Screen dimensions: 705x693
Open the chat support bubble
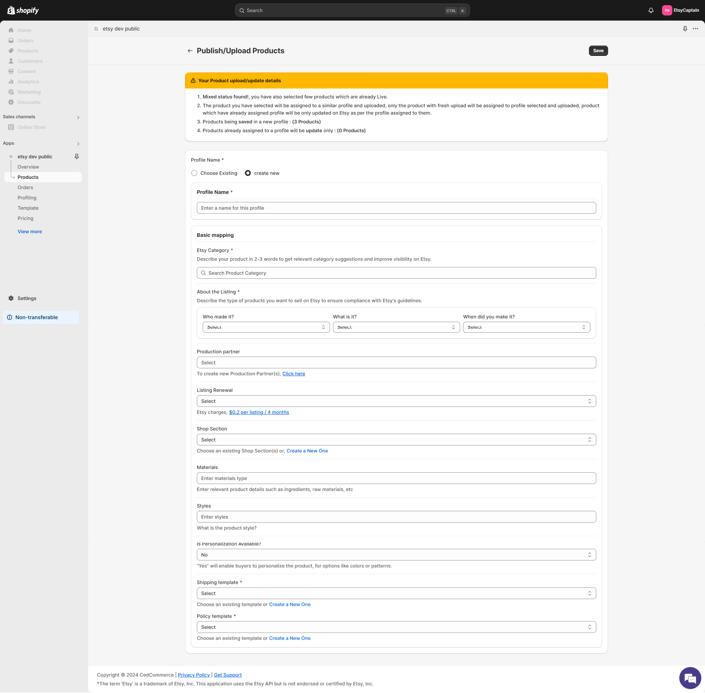(x=690, y=678)
